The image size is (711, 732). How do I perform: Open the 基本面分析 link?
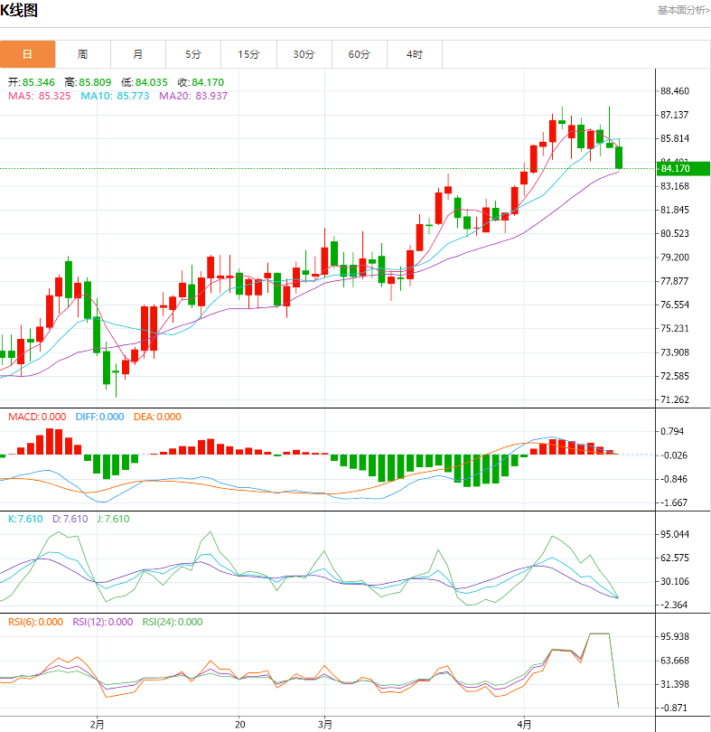[x=683, y=11]
